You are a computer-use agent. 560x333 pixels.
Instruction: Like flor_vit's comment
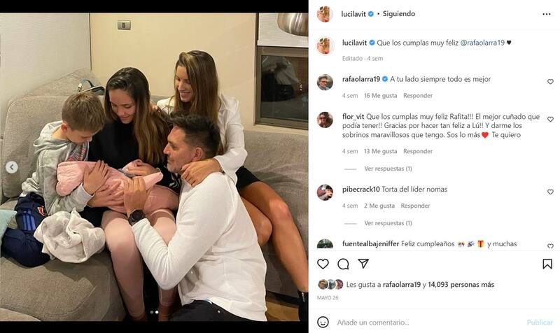tap(550, 120)
